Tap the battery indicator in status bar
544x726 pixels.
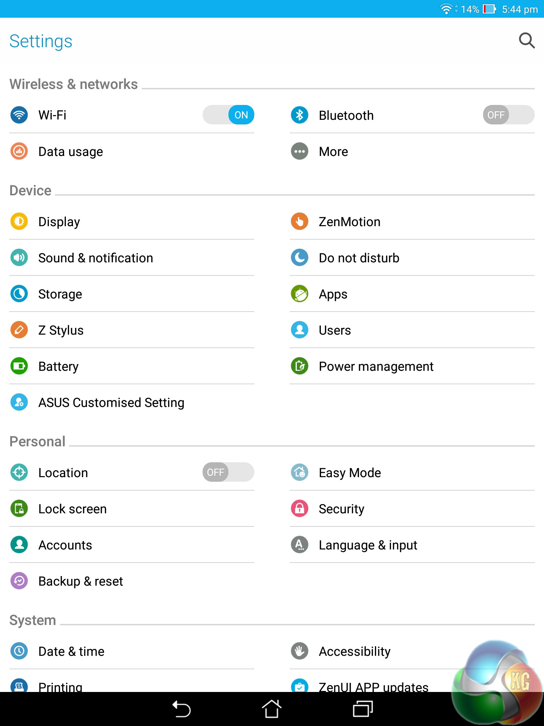click(x=489, y=9)
